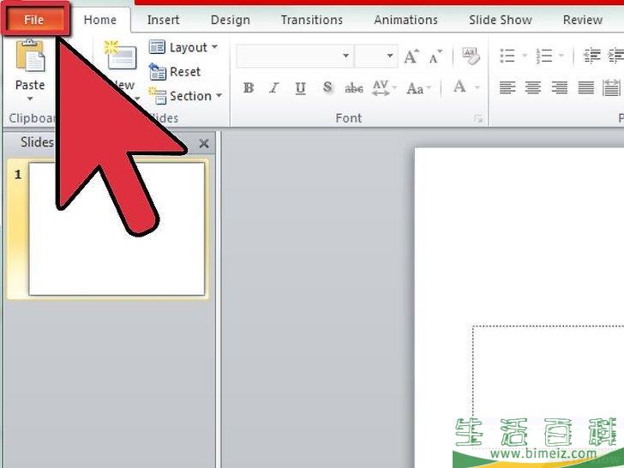The image size is (624, 468).
Task: Toggle Bold formatting
Action: click(x=249, y=87)
